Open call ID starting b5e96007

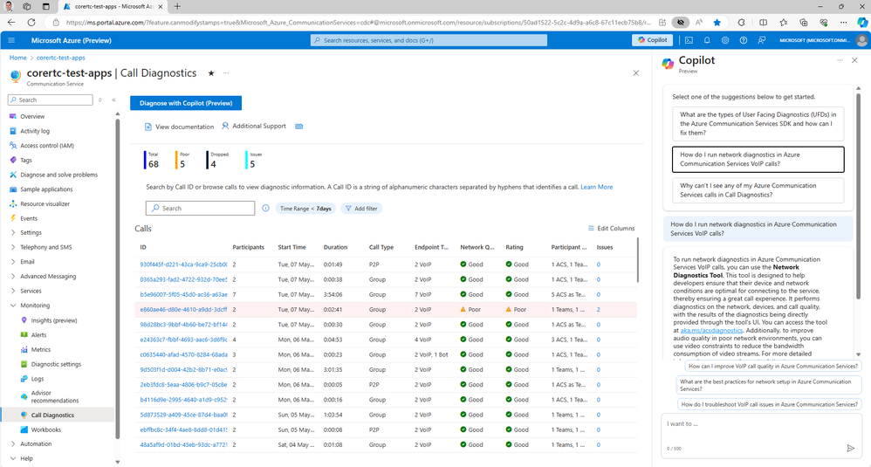pyautogui.click(x=183, y=295)
